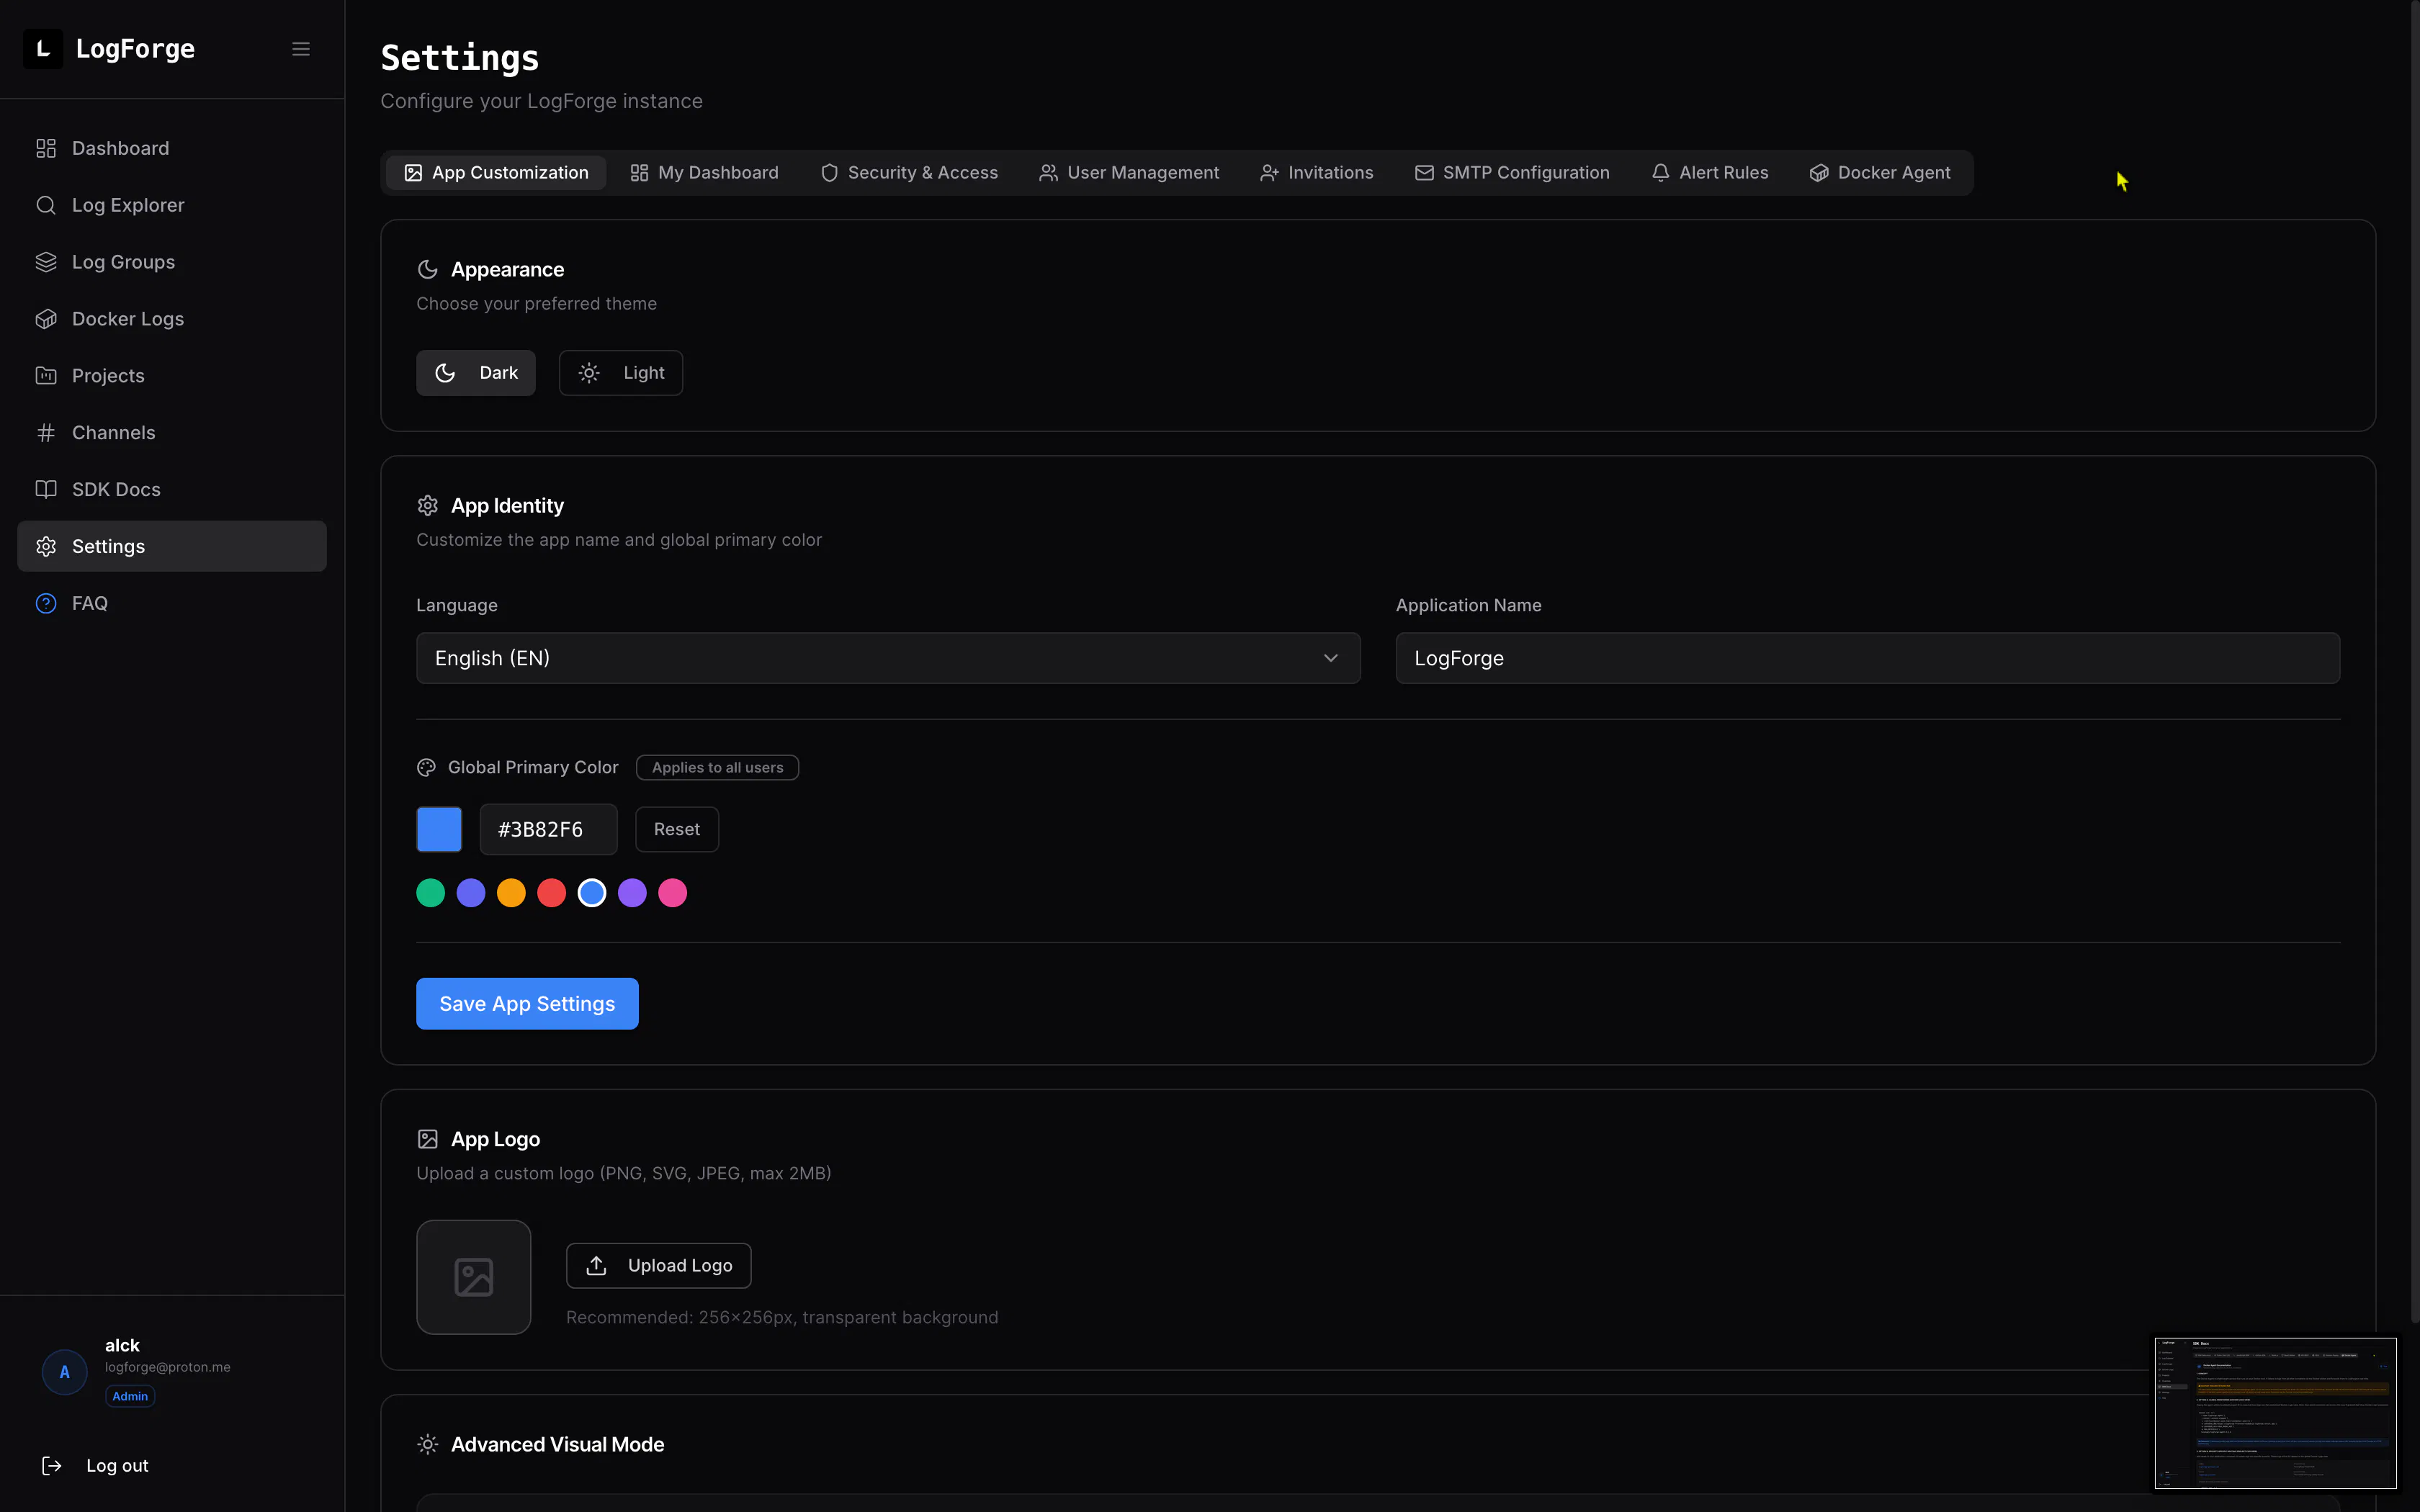Click the Advanced Visual Mode sun icon
The width and height of the screenshot is (2420, 1512).
coord(428,1444)
